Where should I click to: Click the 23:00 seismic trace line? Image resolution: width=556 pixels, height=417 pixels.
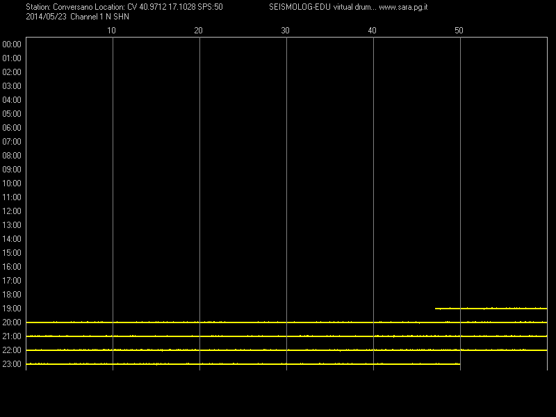[243, 363]
